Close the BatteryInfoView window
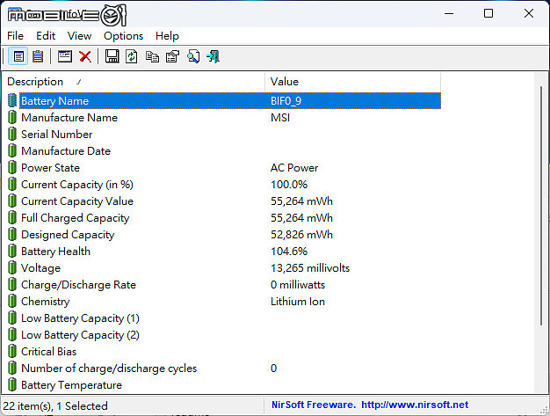550x416 pixels. 529,14
